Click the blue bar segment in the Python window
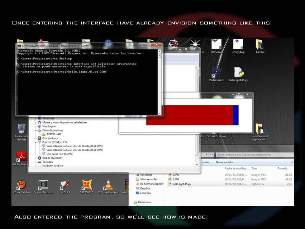The image size is (305, 229). [236, 115]
